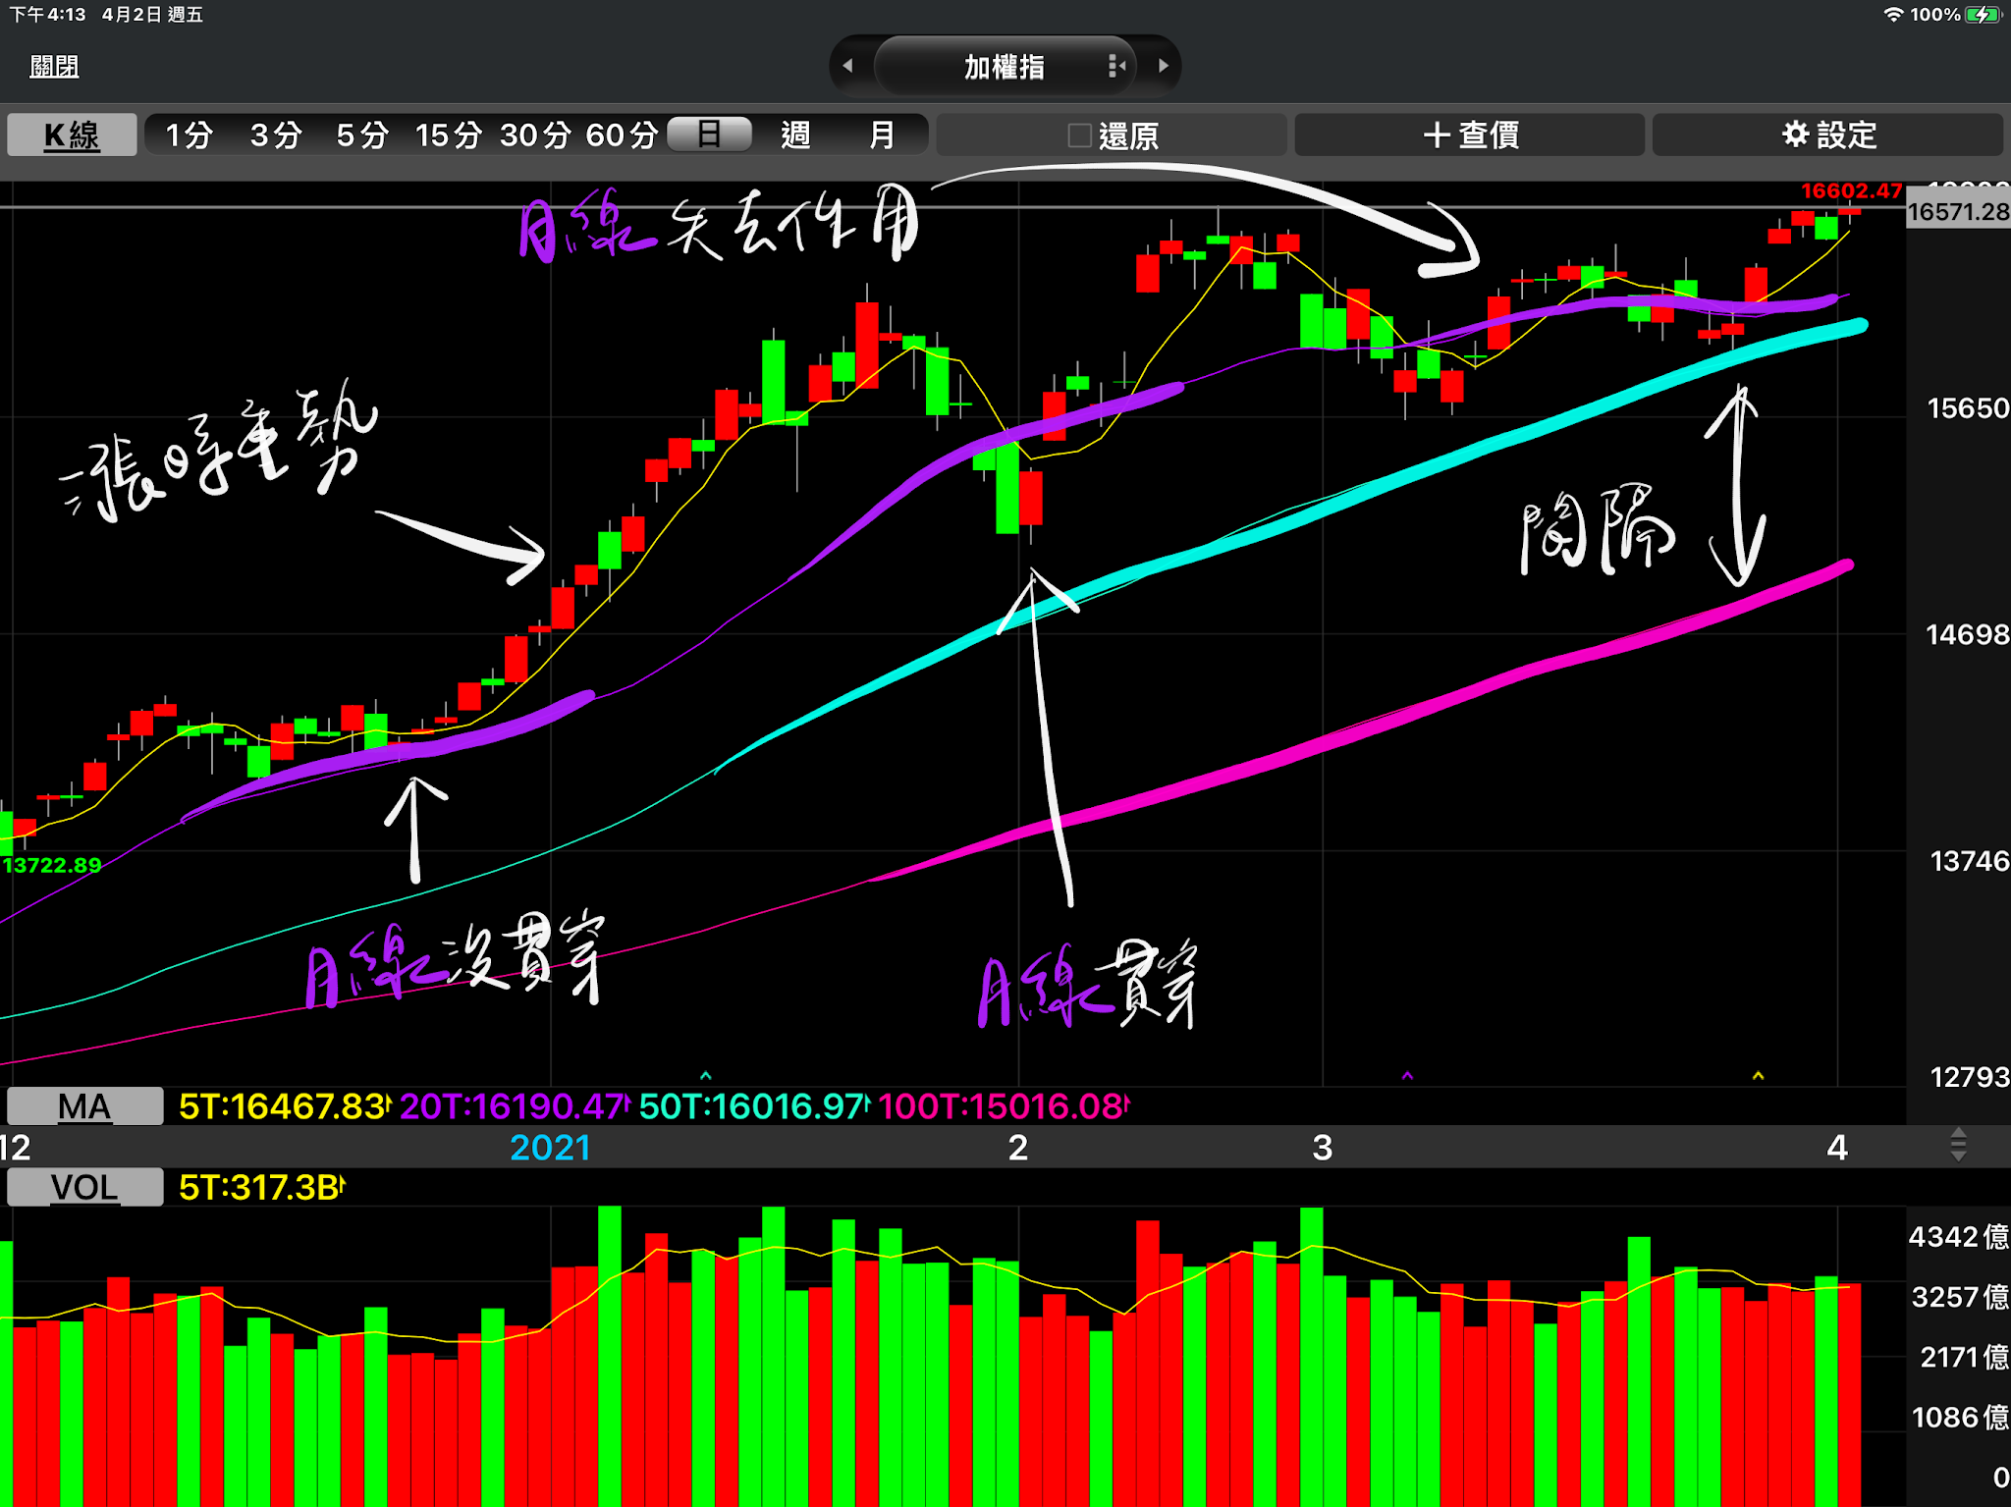Select the 日 daily timeframe
This screenshot has height=1507, width=2011.
(709, 134)
